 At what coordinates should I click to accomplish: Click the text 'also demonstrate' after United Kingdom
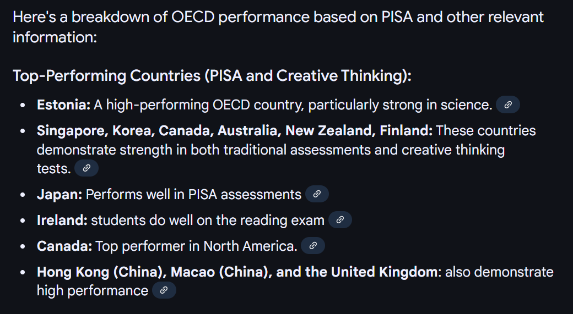pos(499,272)
